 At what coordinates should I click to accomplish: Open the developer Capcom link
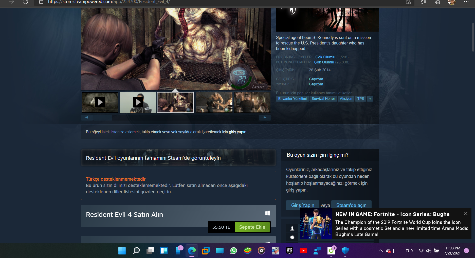[316, 79]
